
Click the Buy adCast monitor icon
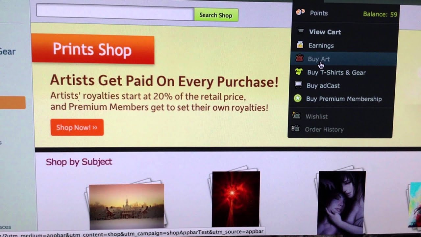pyautogui.click(x=298, y=85)
